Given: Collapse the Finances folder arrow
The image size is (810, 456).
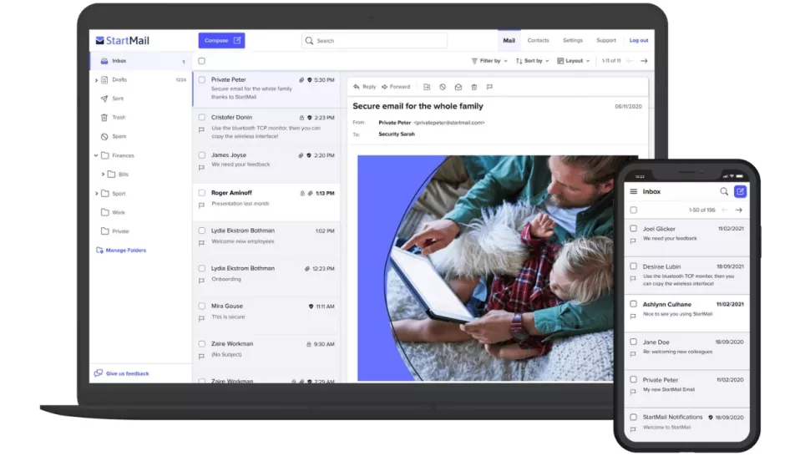Looking at the screenshot, I should 96,156.
